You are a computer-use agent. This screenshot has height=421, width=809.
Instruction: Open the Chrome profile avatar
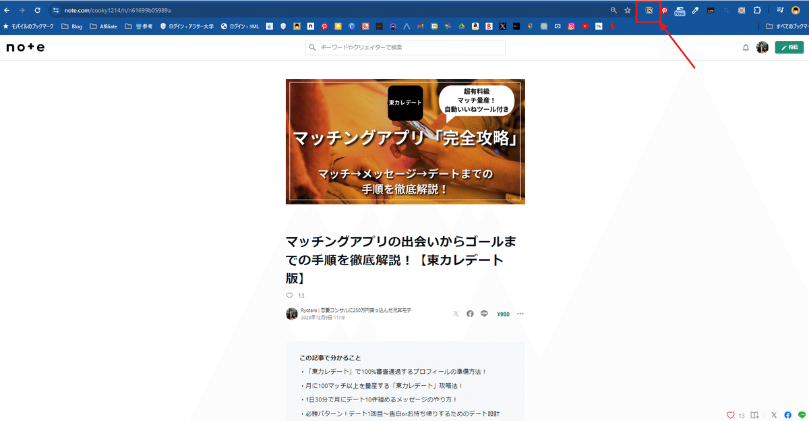[796, 11]
